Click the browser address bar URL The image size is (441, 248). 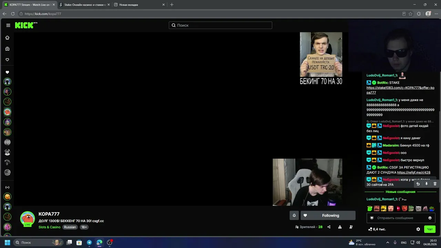[x=43, y=14]
